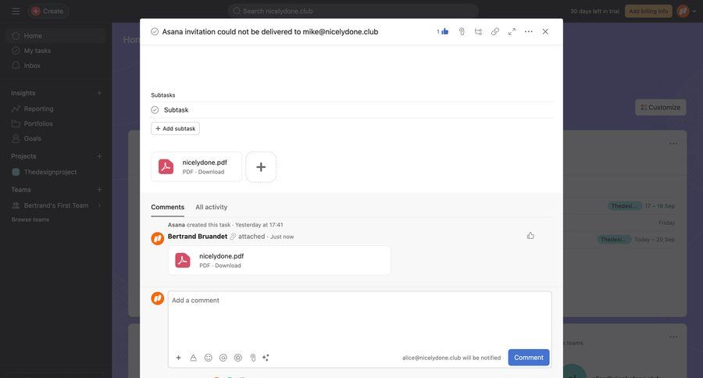
Task: Click the dashed plus box to add attachment
Action: click(x=261, y=167)
